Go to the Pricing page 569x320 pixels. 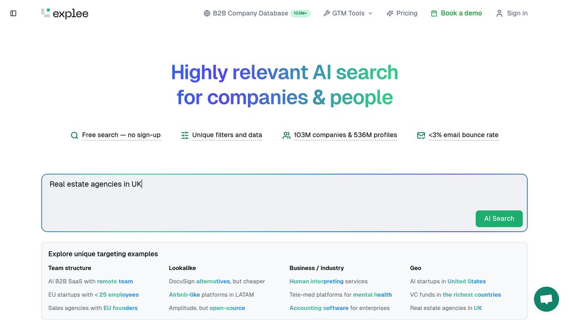[402, 13]
